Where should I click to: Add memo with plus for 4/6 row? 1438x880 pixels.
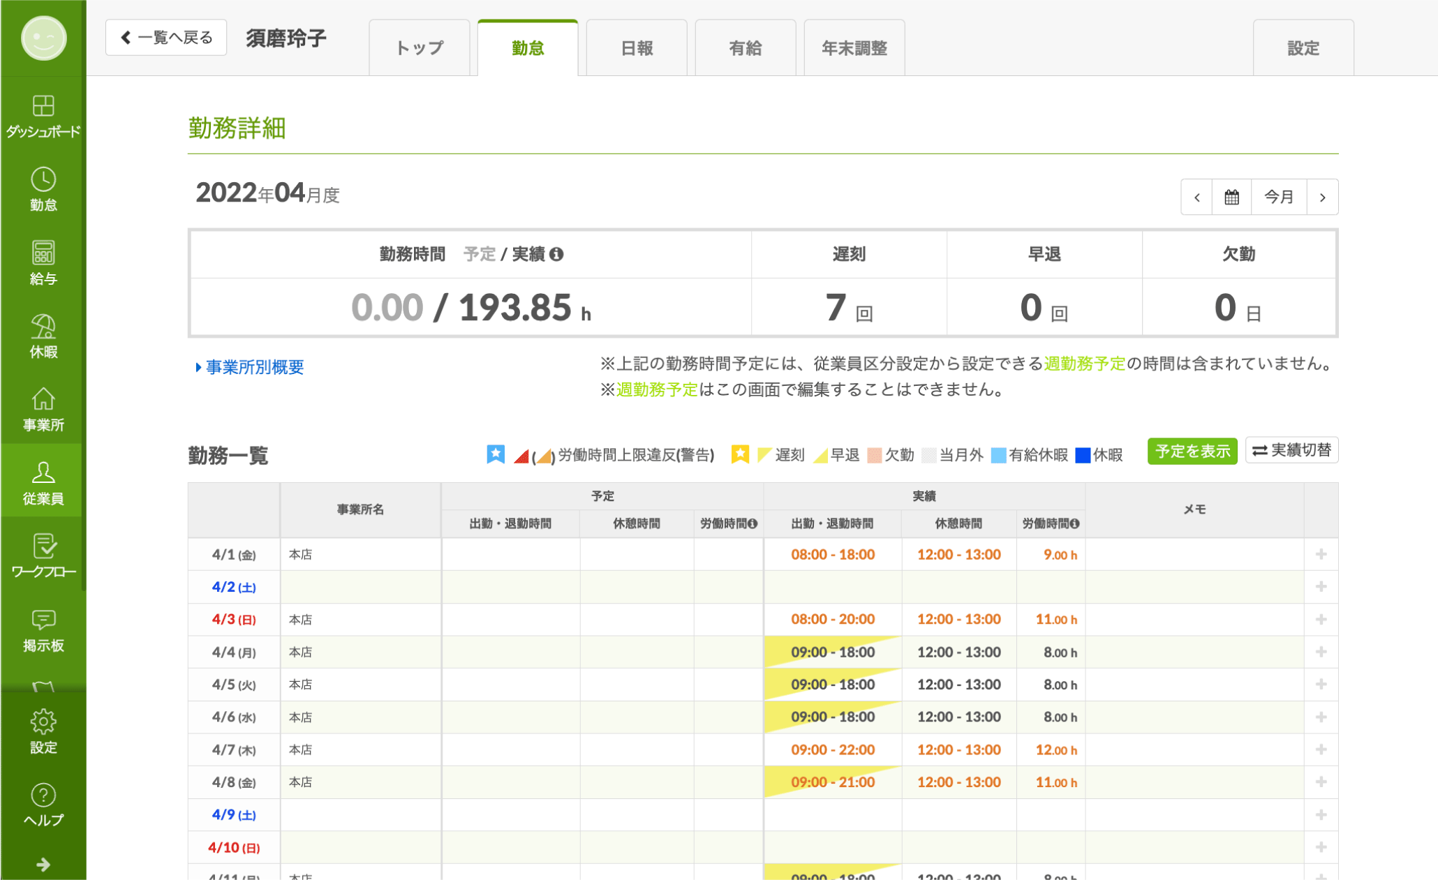click(x=1321, y=717)
